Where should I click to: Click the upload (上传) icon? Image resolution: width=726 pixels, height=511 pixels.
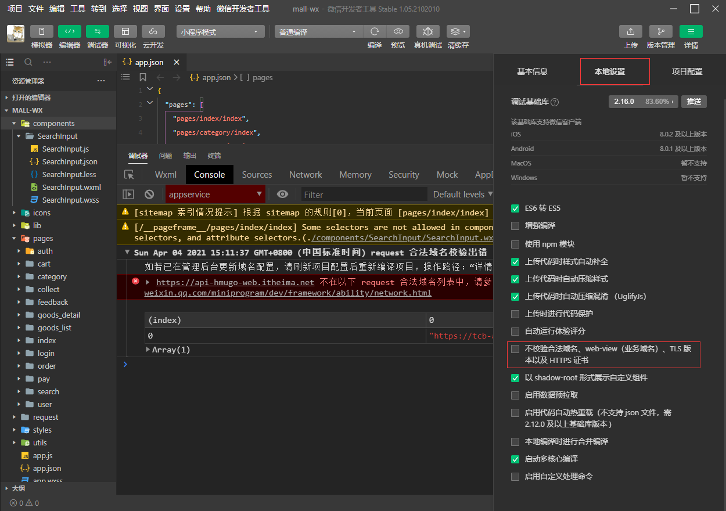[x=631, y=31]
